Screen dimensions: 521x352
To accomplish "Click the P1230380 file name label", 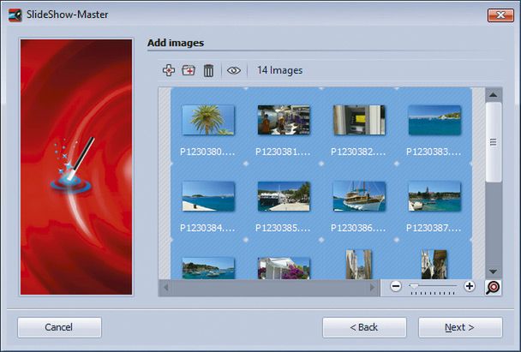I will tap(207, 152).
